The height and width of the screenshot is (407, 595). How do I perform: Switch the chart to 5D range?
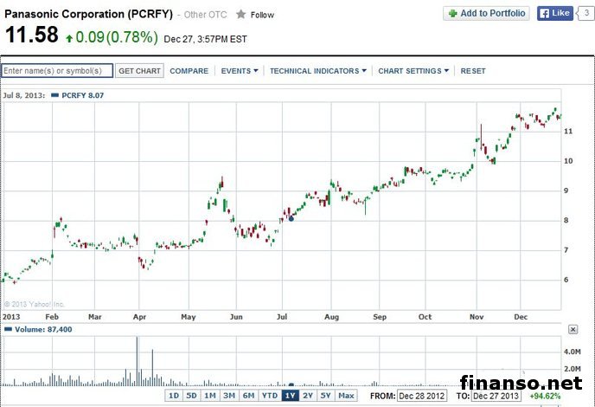pyautogui.click(x=191, y=396)
